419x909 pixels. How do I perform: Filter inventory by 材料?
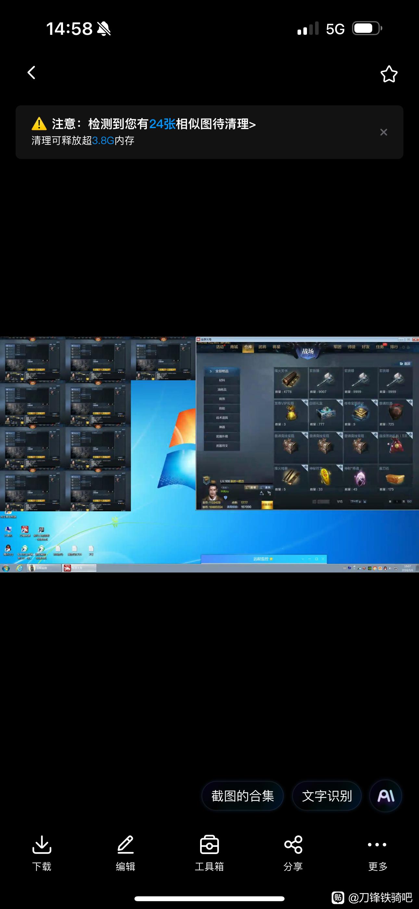tap(222, 380)
